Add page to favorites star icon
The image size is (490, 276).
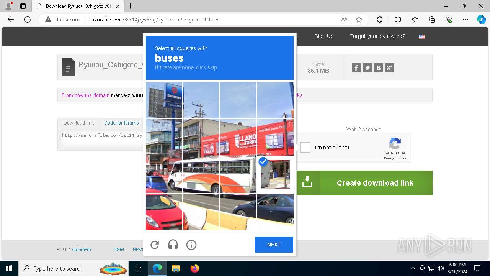[359, 20]
